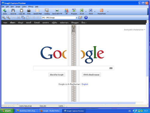
Task: Click the EN language indicator in the tray
Action: tap(130, 111)
